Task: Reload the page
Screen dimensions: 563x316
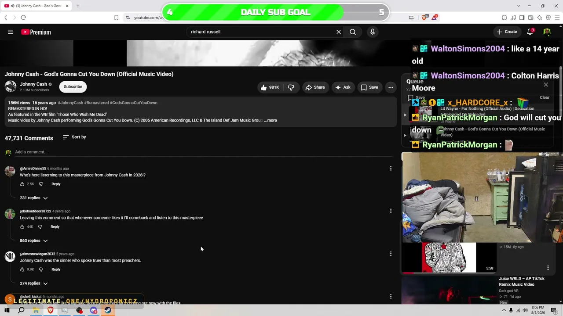Action: pyautogui.click(x=23, y=18)
